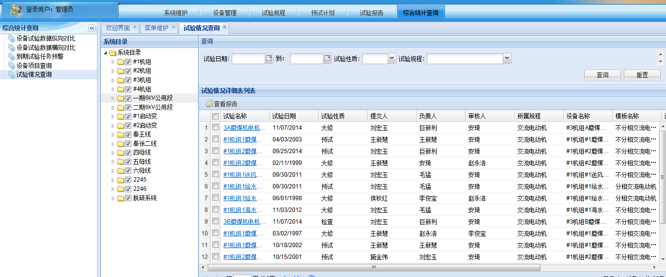Click the 查询 button
Viewport: 666px width, 277px height.
pos(602,75)
